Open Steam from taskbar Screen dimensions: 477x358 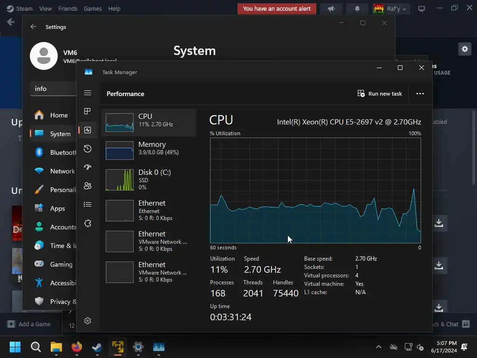[97, 347]
